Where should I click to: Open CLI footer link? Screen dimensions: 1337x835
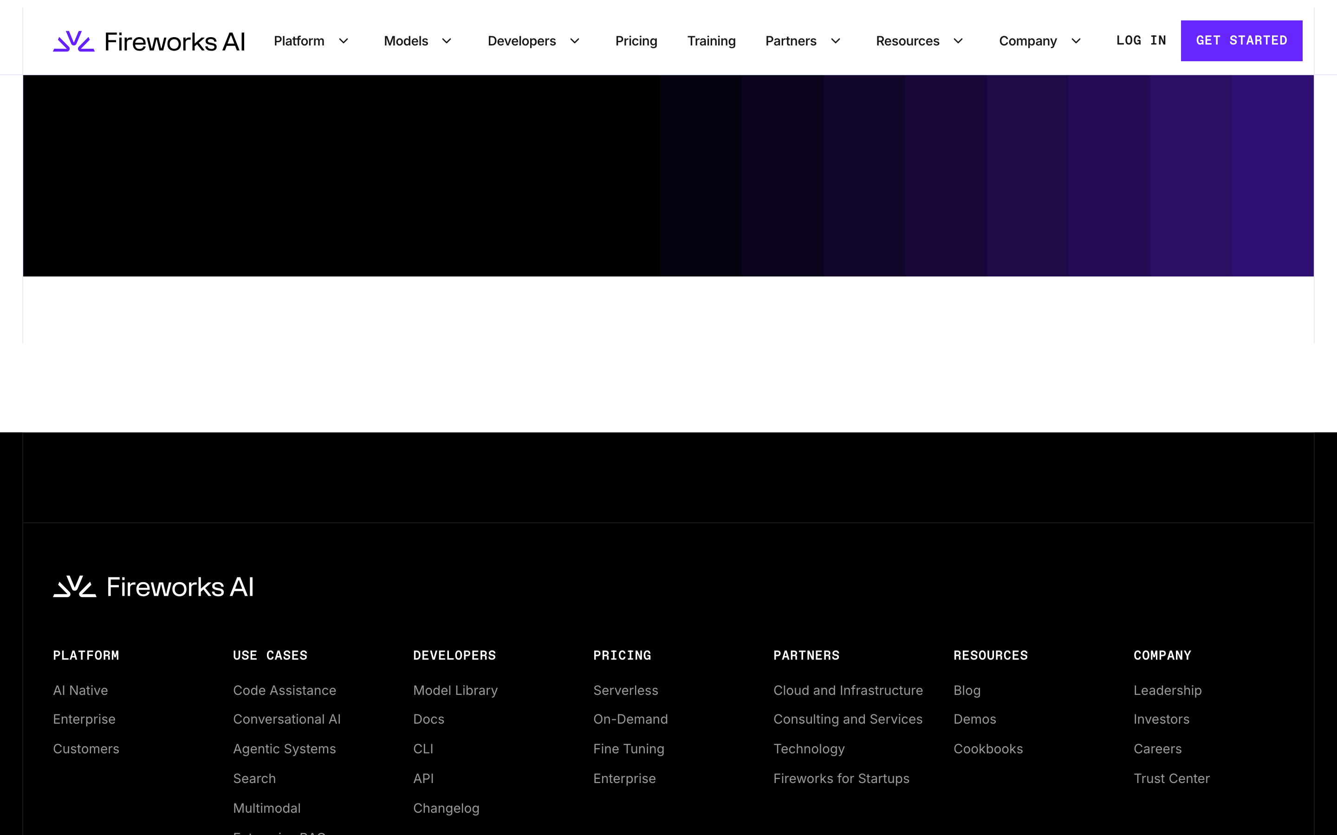[x=423, y=749]
